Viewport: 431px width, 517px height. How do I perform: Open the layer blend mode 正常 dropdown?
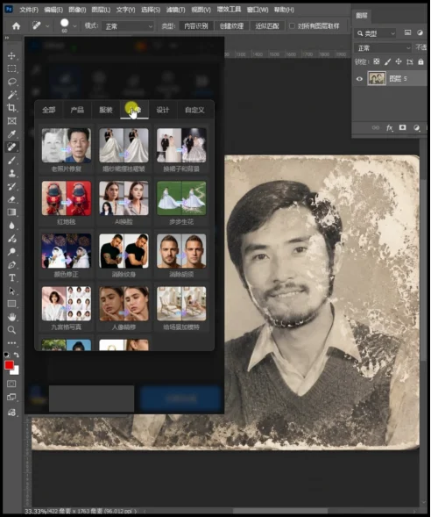pyautogui.click(x=383, y=48)
